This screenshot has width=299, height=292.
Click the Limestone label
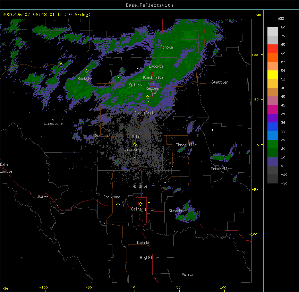(53, 123)
